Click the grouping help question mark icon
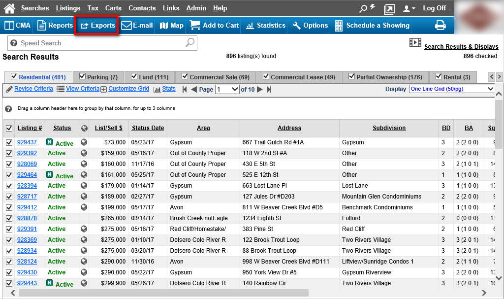 (9, 109)
